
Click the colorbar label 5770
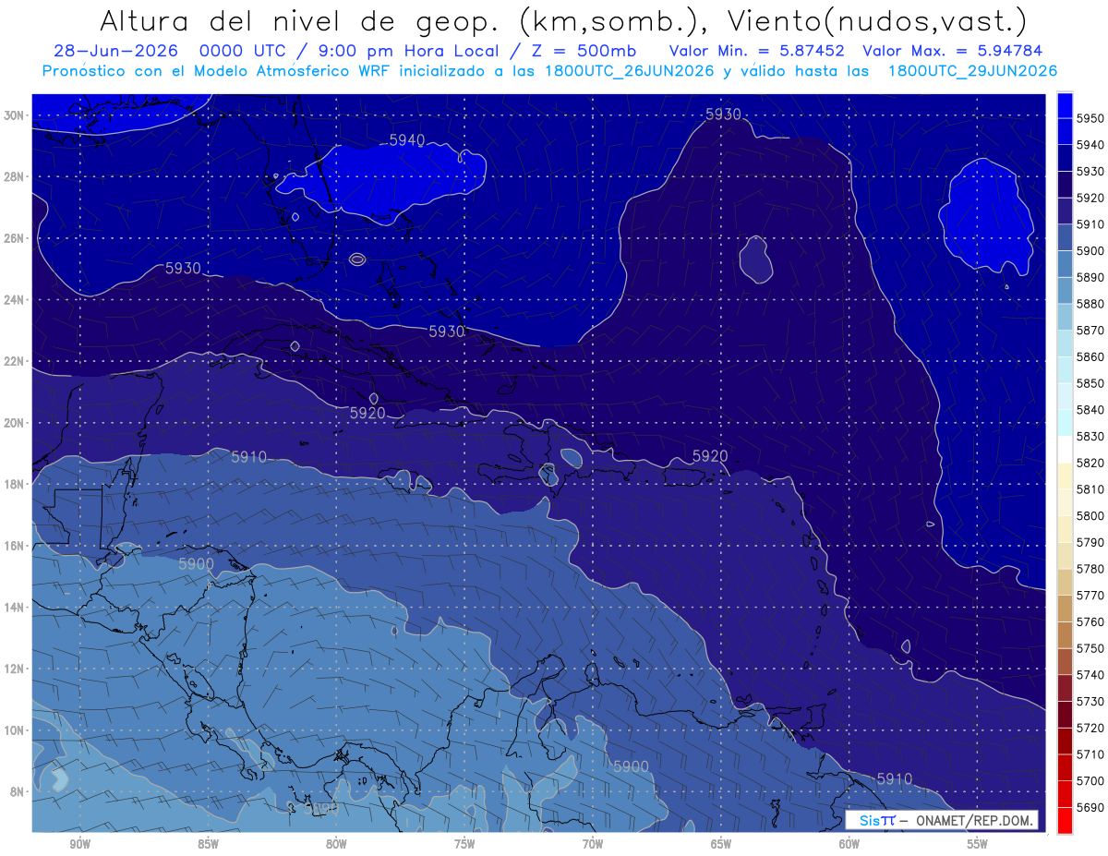1090,596
